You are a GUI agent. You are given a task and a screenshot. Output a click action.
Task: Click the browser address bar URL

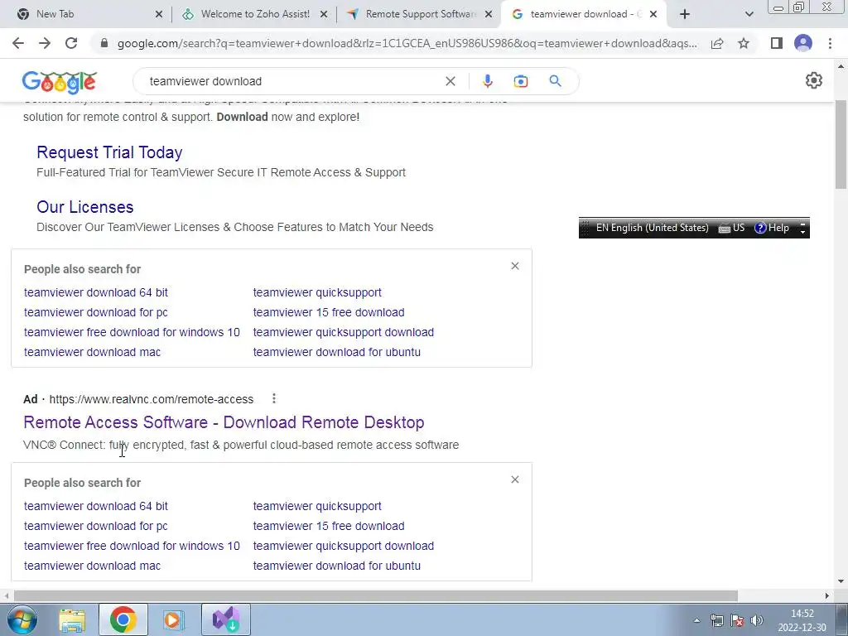407,43
